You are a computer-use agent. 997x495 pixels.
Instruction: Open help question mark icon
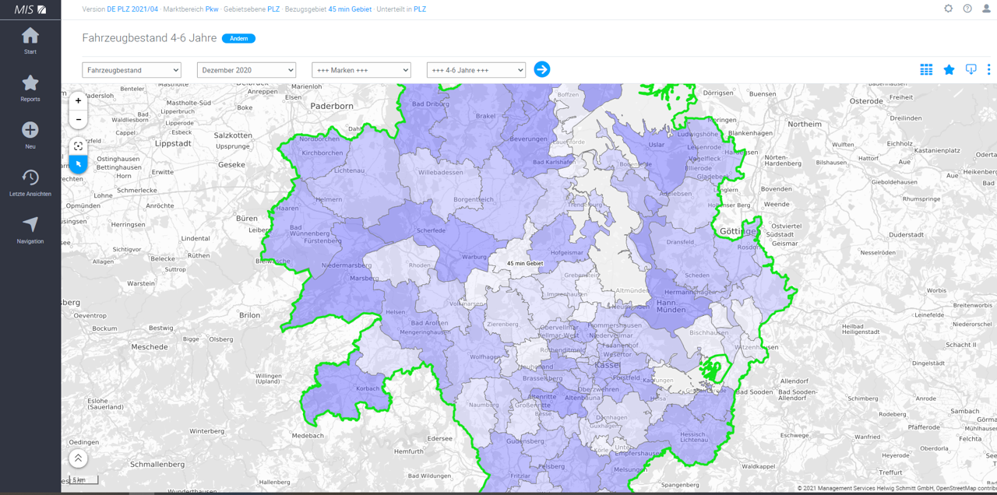pos(967,9)
